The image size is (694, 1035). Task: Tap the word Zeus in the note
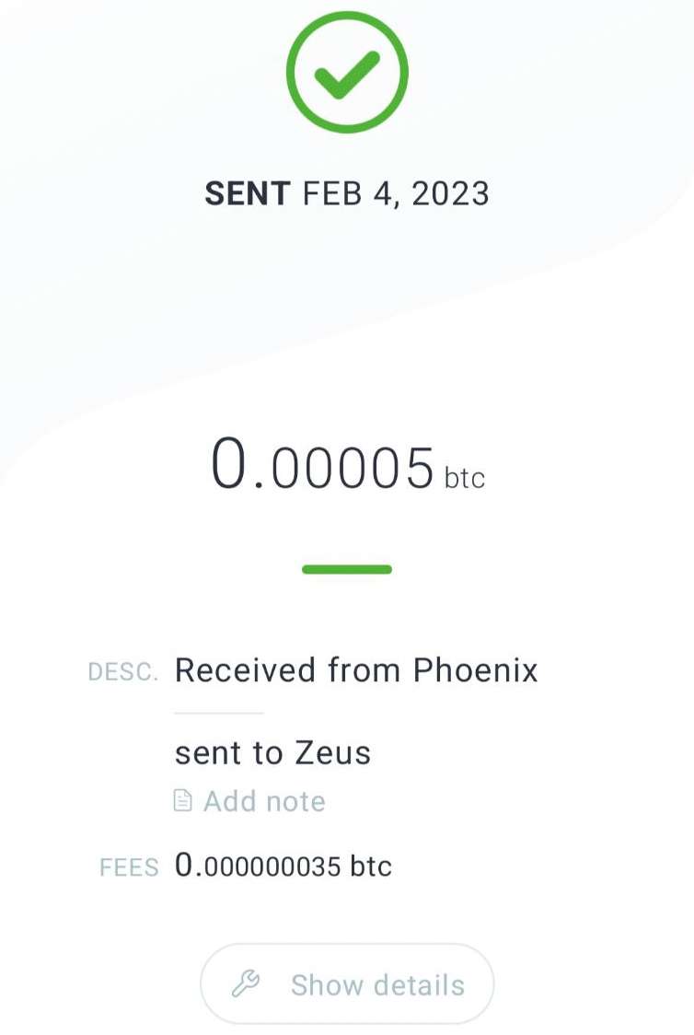(x=332, y=753)
